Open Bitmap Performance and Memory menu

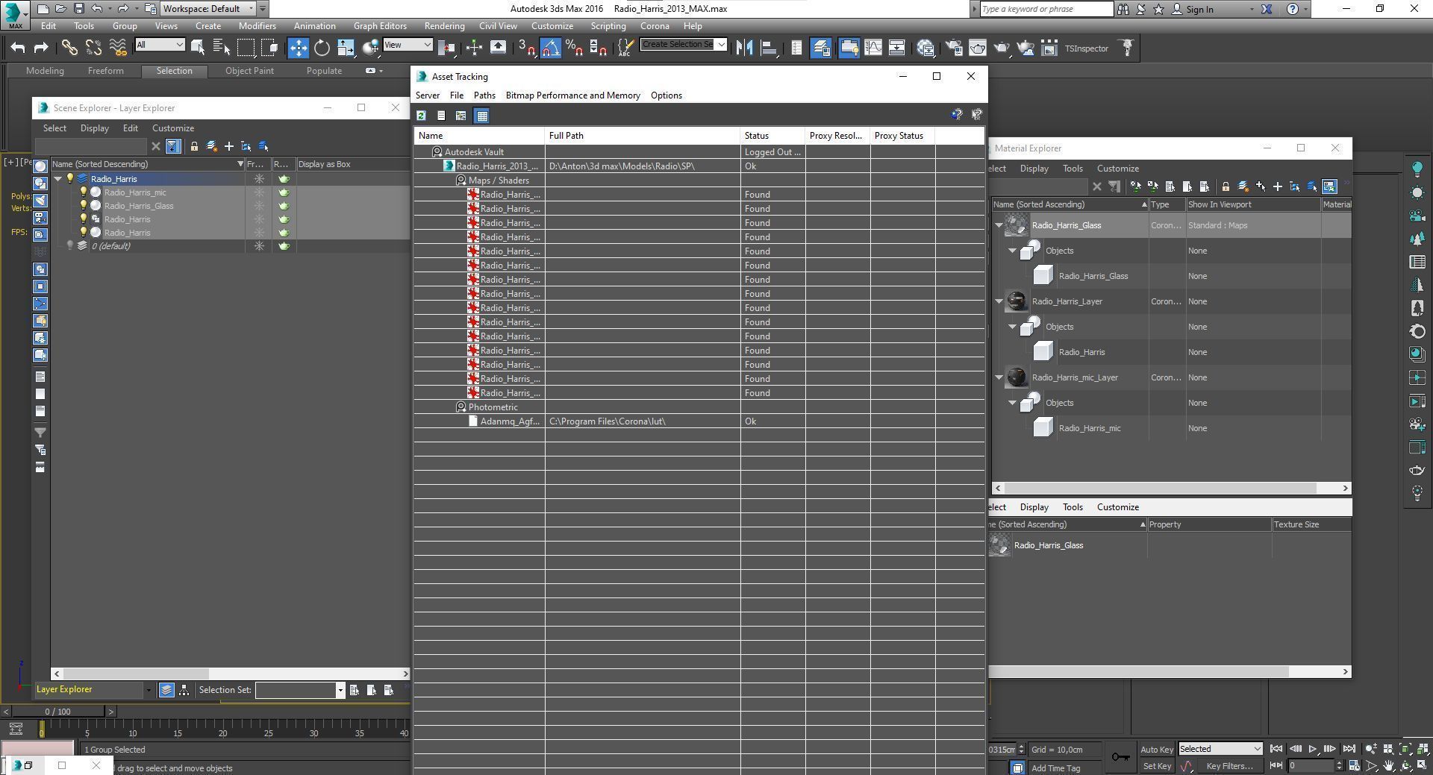(x=573, y=95)
